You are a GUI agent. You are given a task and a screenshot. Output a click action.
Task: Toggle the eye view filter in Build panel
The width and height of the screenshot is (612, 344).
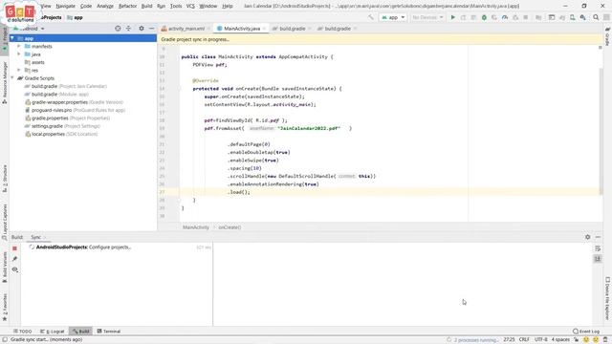click(14, 269)
